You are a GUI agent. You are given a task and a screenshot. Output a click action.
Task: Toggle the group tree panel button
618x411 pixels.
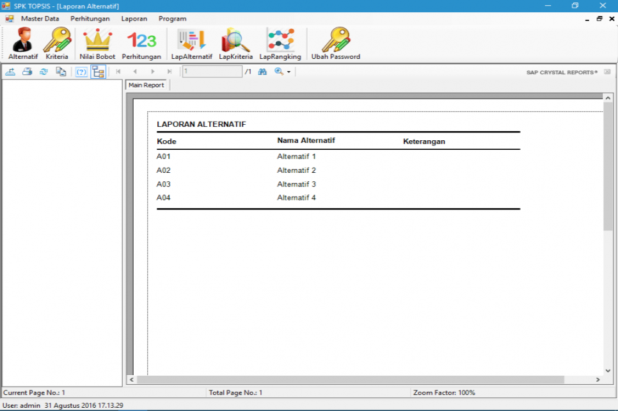(x=98, y=72)
